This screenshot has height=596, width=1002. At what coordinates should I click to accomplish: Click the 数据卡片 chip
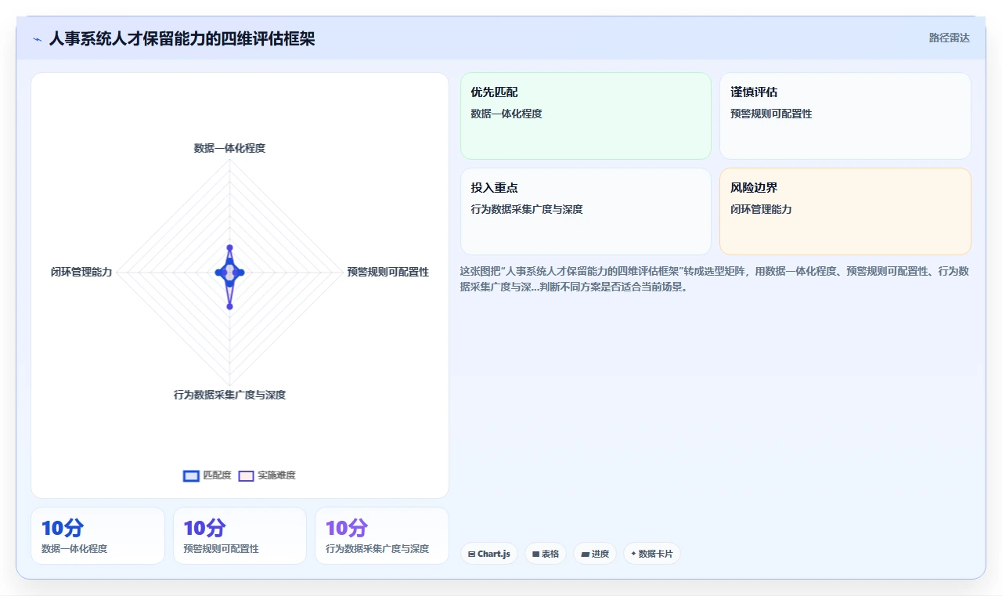pos(652,554)
